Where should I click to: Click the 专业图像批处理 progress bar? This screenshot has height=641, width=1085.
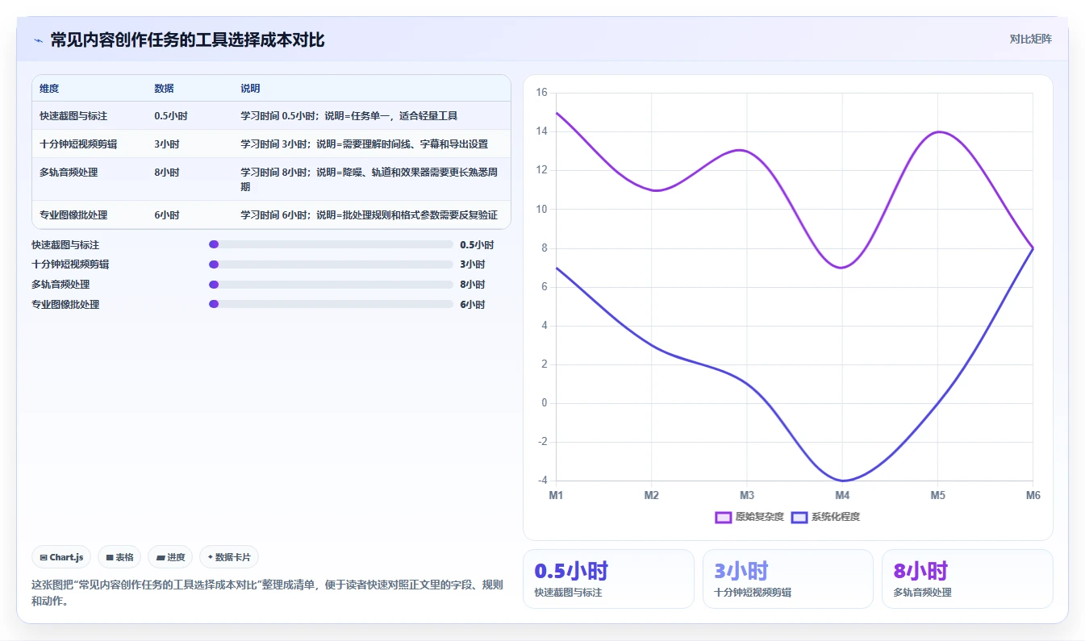pos(331,305)
